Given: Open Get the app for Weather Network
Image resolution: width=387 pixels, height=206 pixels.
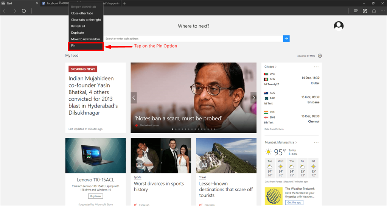Looking at the screenshot, I should tap(294, 203).
